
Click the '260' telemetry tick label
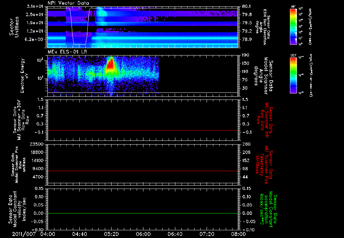click(246, 144)
